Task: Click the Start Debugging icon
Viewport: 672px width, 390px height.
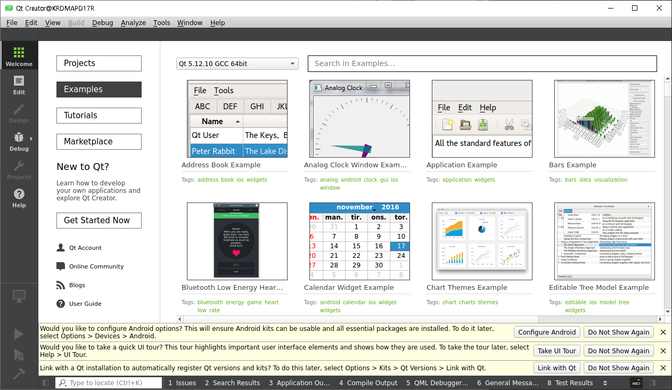Action: pos(19,354)
